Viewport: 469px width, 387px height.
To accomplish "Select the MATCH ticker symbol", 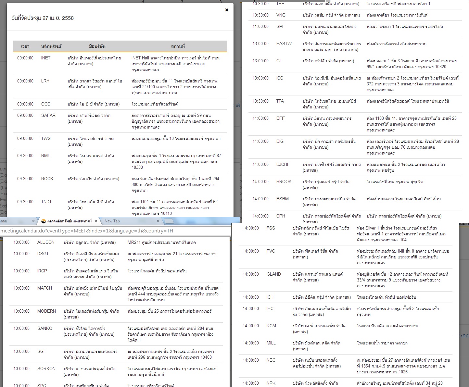I will [x=44, y=288].
